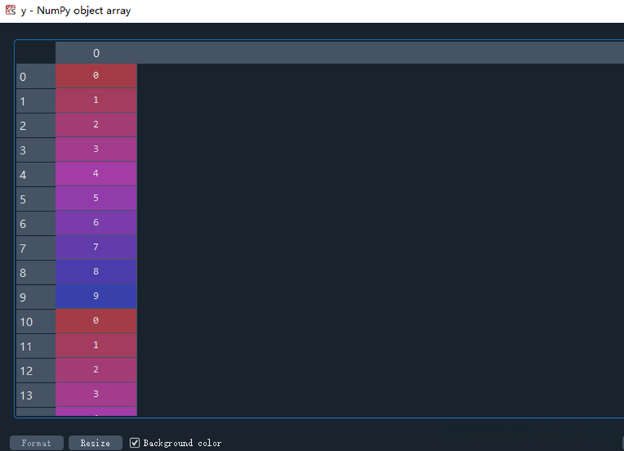624x451 pixels.
Task: Select cell with value 3 in row 13
Action: coord(96,395)
